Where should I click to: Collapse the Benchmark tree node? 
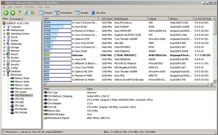click(x=4, y=75)
